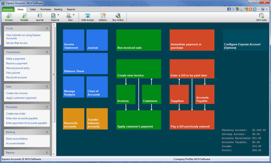
Task: Collapse the Transactions sidebar panel
Action: 47,52
